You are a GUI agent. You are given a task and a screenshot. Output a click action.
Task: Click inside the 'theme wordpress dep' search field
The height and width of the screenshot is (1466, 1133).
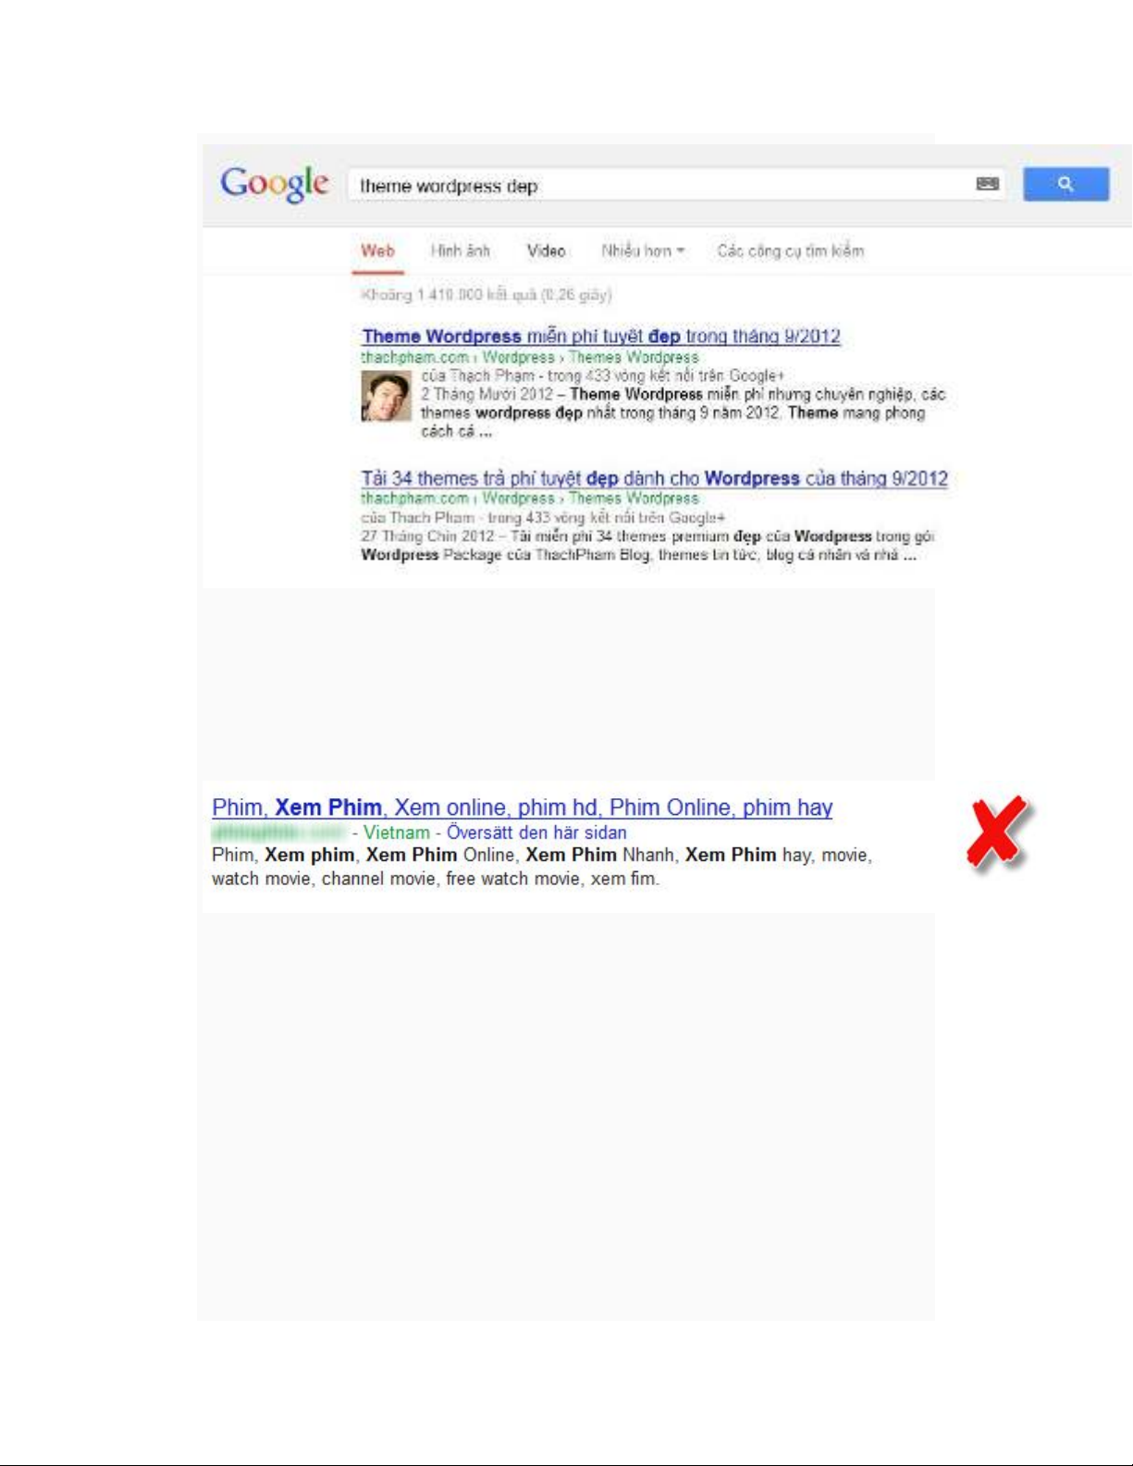661,185
